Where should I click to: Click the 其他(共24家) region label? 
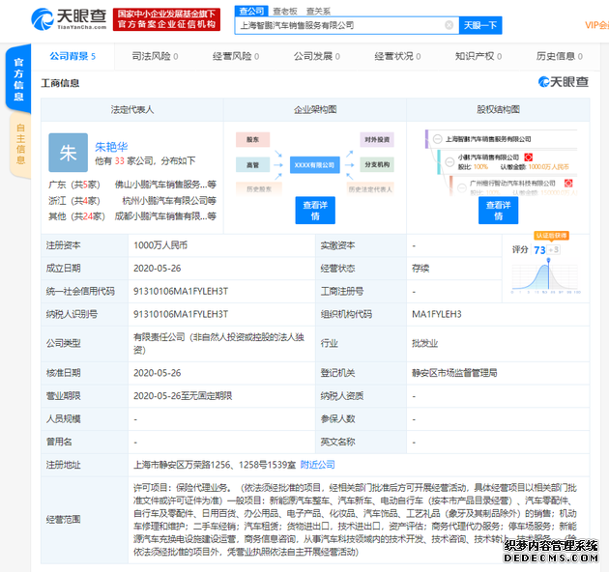[76, 216]
